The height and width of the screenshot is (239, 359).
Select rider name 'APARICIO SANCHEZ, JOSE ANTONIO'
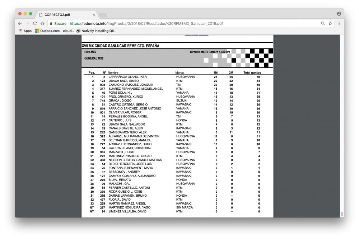(135, 108)
